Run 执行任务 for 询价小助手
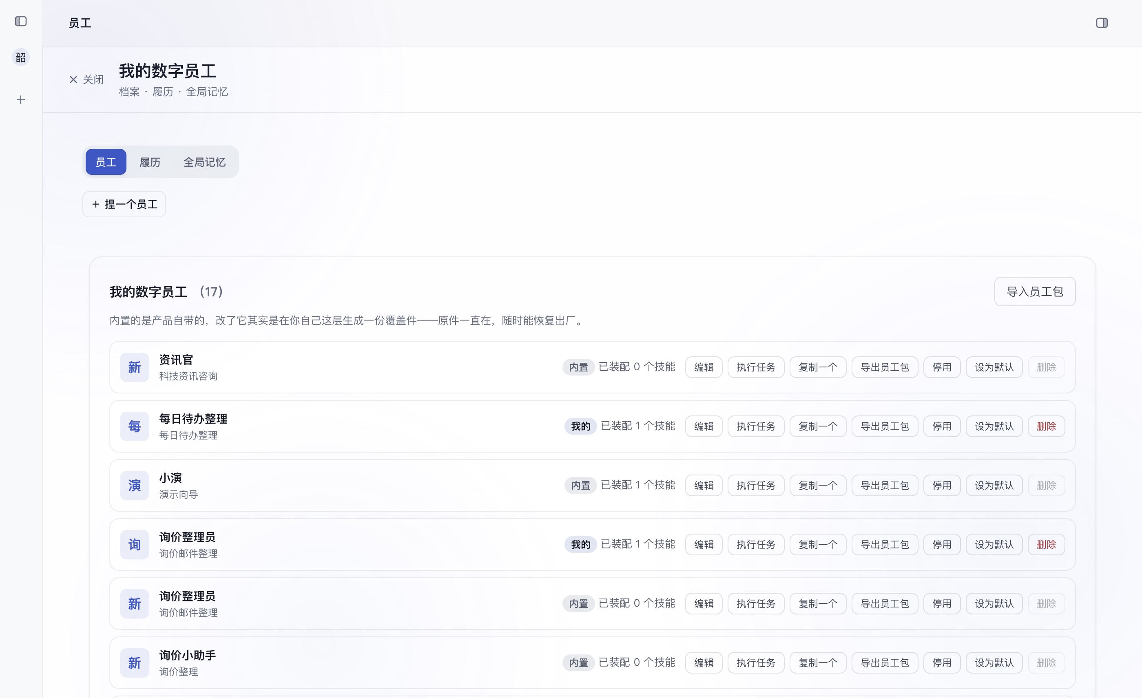This screenshot has height=698, width=1142. [x=755, y=663]
